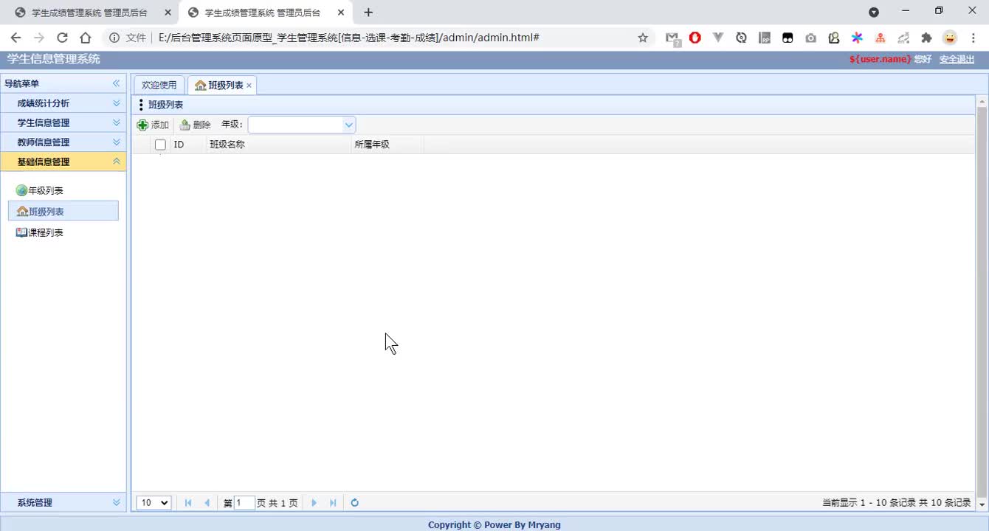The height and width of the screenshot is (531, 989).
Task: Jump to the last page
Action: pos(333,503)
